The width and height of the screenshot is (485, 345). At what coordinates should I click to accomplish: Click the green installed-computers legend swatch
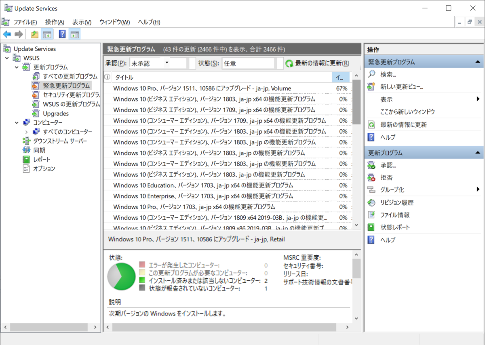pyautogui.click(x=142, y=280)
